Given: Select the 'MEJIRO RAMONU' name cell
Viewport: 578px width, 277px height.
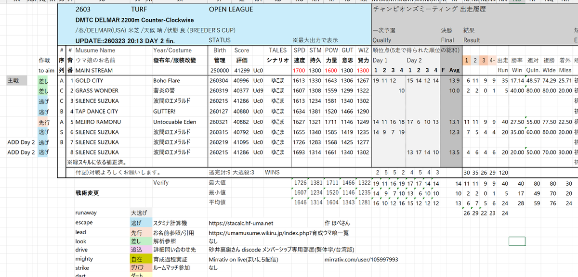Looking at the screenshot, I should click(98, 122).
